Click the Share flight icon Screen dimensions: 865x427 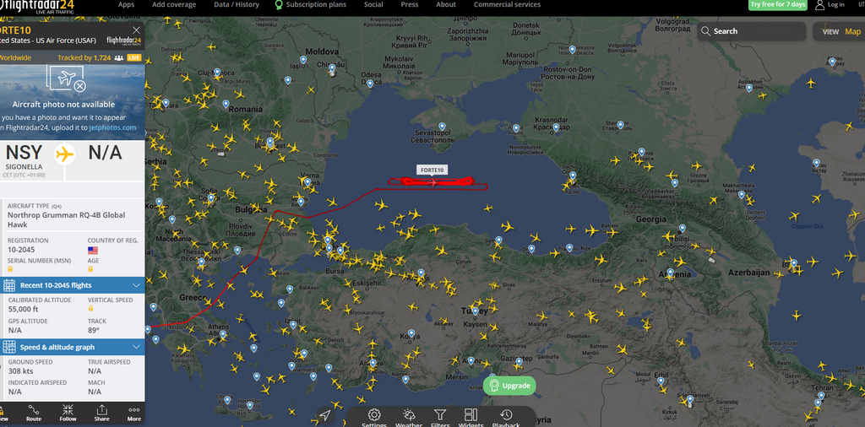(x=101, y=413)
